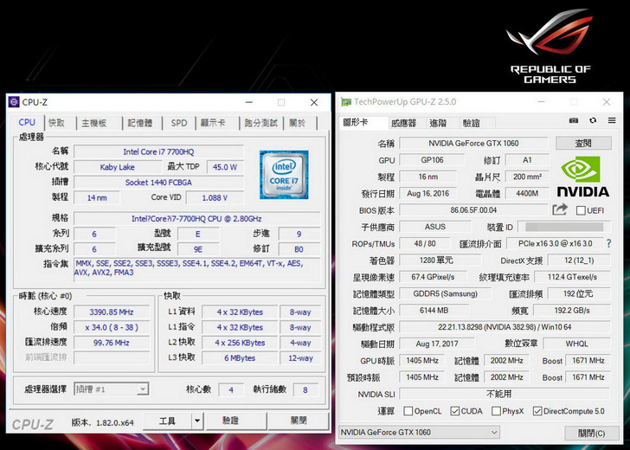The width and height of the screenshot is (630, 450).
Task: Click the GPU-Z screenshot camera icon
Action: coord(574,122)
